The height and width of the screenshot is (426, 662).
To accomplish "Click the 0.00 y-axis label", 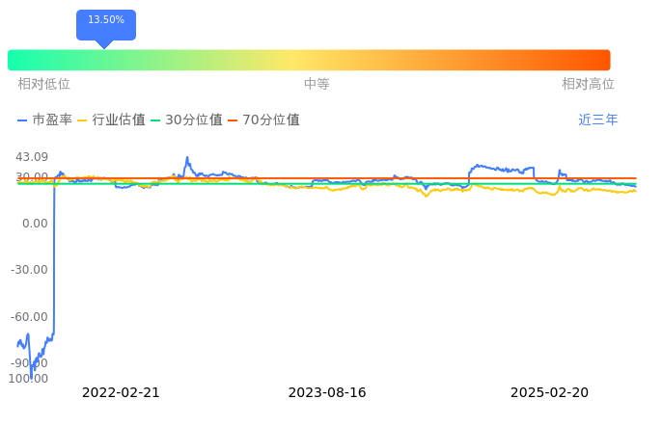I will point(35,223).
